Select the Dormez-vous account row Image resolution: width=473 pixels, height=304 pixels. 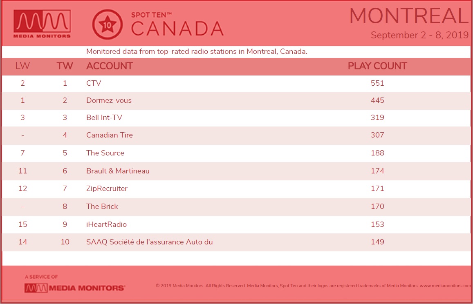tap(236, 100)
